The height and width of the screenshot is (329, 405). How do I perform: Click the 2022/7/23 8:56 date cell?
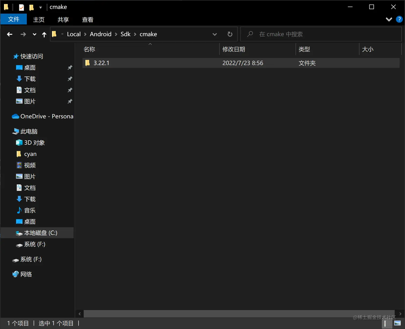[243, 63]
